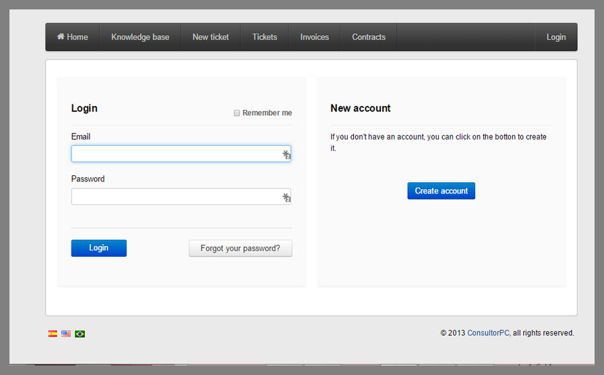This screenshot has height=375, width=604.
Task: Switch language with the US flag icon
Action: [x=66, y=334]
